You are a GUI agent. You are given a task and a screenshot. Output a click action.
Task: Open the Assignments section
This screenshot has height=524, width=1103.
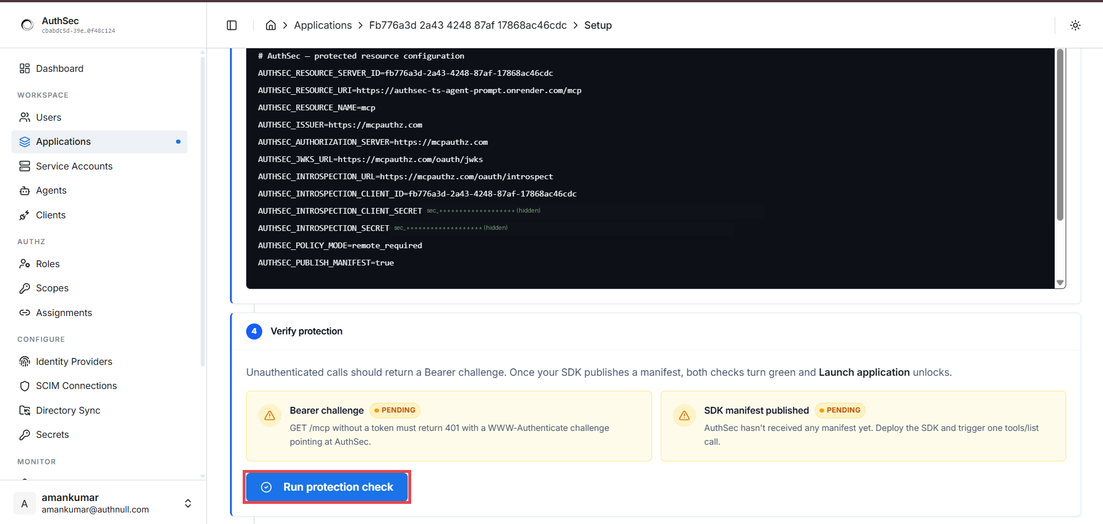(99, 313)
